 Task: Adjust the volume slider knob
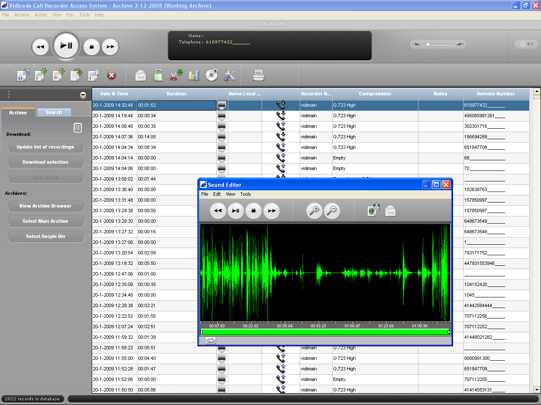[x=428, y=44]
